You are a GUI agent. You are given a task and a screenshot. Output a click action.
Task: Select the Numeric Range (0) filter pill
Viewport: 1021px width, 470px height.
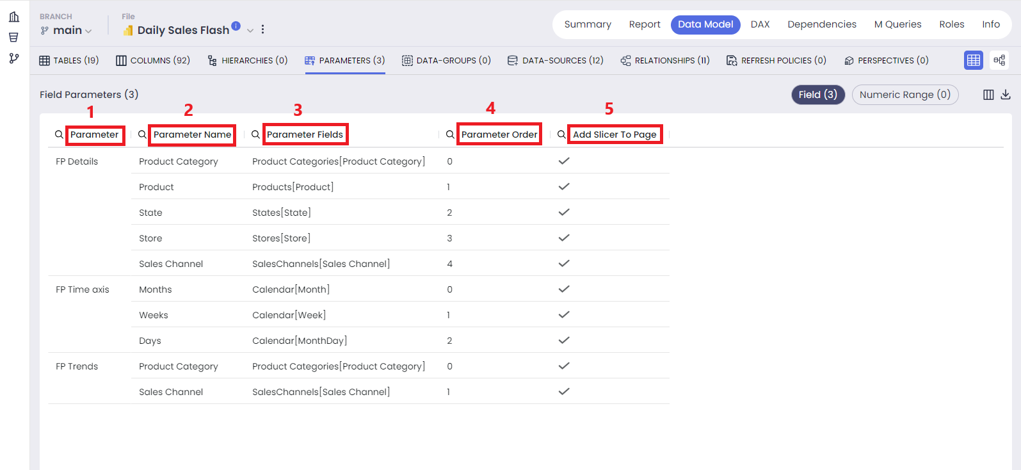tap(905, 95)
